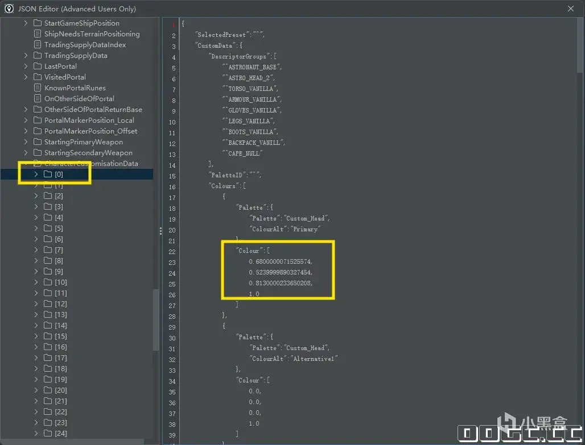Click the tree panel vertical scrollbar
The image size is (585, 445).
coord(156,320)
